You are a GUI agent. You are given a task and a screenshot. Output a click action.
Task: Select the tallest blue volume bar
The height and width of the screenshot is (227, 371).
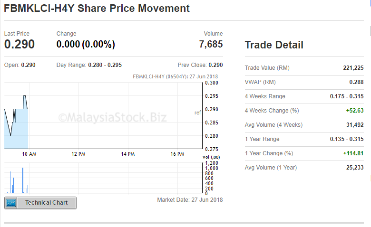click(x=23, y=180)
